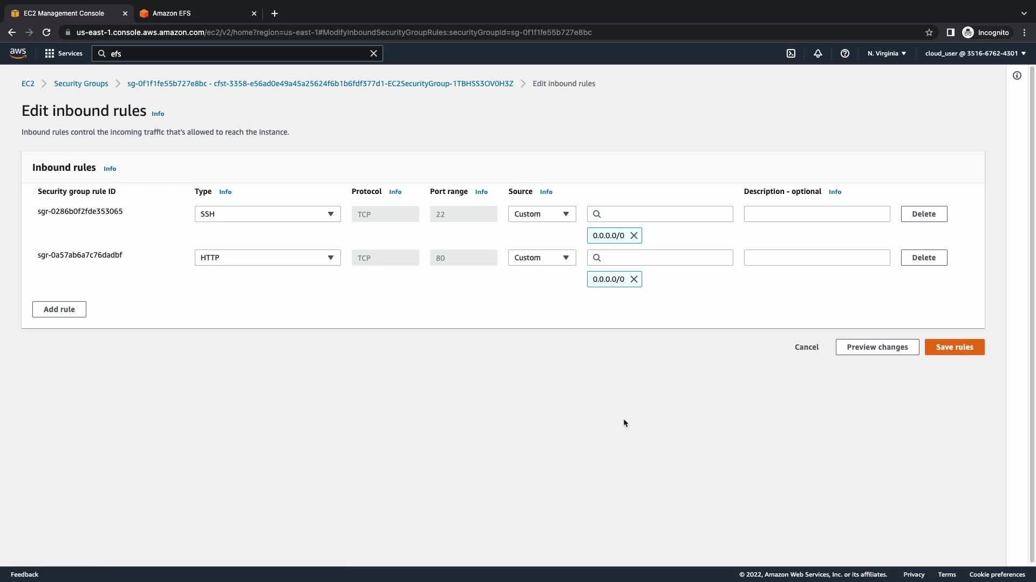Viewport: 1036px width, 582px height.
Task: Delete the HTTP inbound rule
Action: click(924, 258)
